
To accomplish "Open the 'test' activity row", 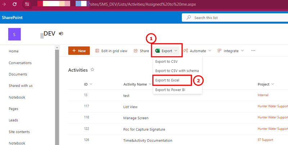I will 126,96.
